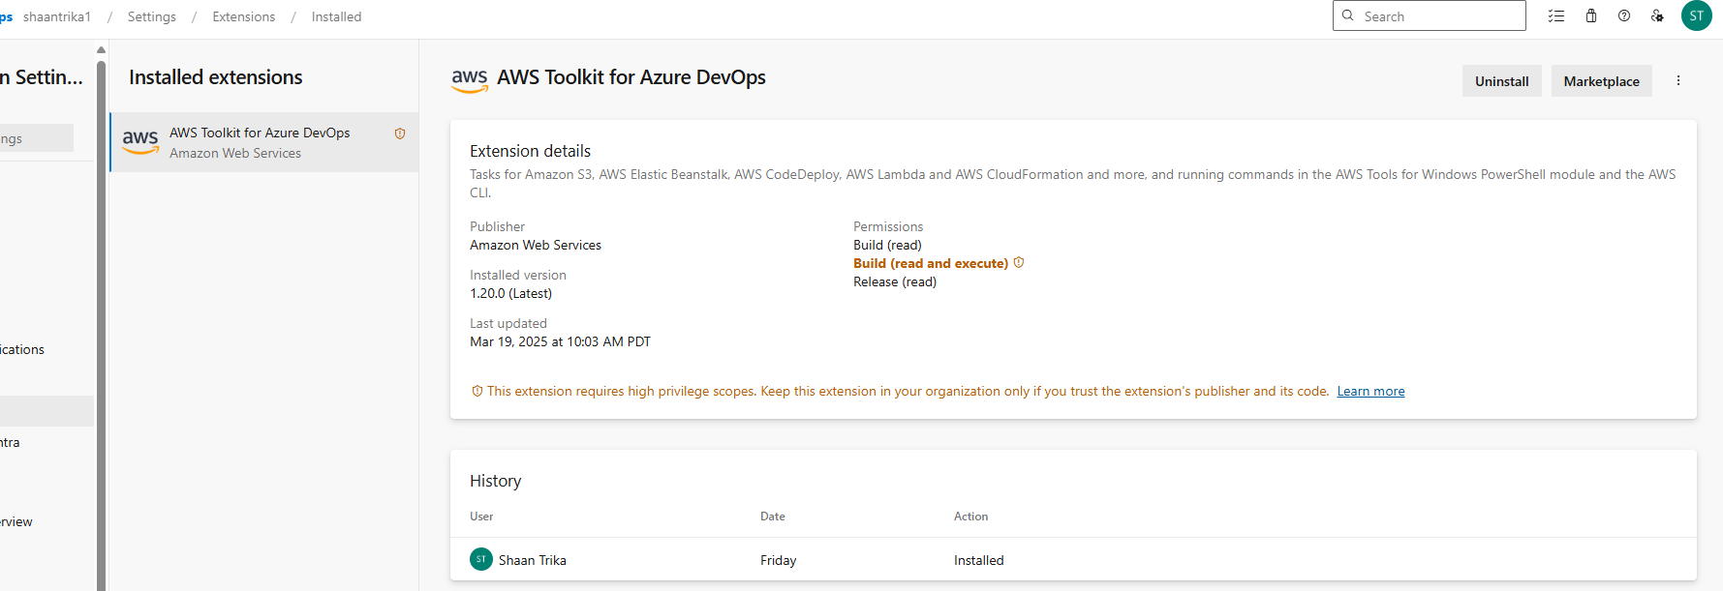This screenshot has width=1723, height=591.
Task: Open the User settings icon
Action: (x=1657, y=16)
